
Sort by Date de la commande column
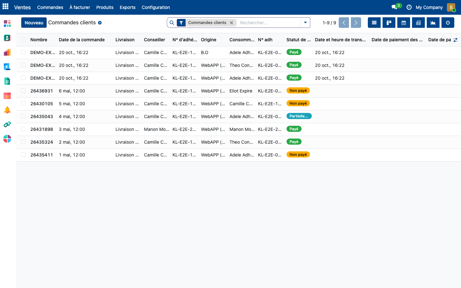tap(82, 40)
